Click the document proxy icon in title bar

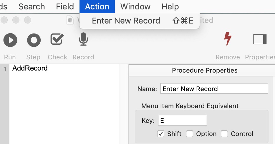tap(70, 20)
